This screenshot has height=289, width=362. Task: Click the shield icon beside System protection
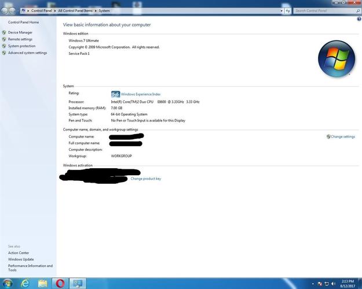(4, 46)
